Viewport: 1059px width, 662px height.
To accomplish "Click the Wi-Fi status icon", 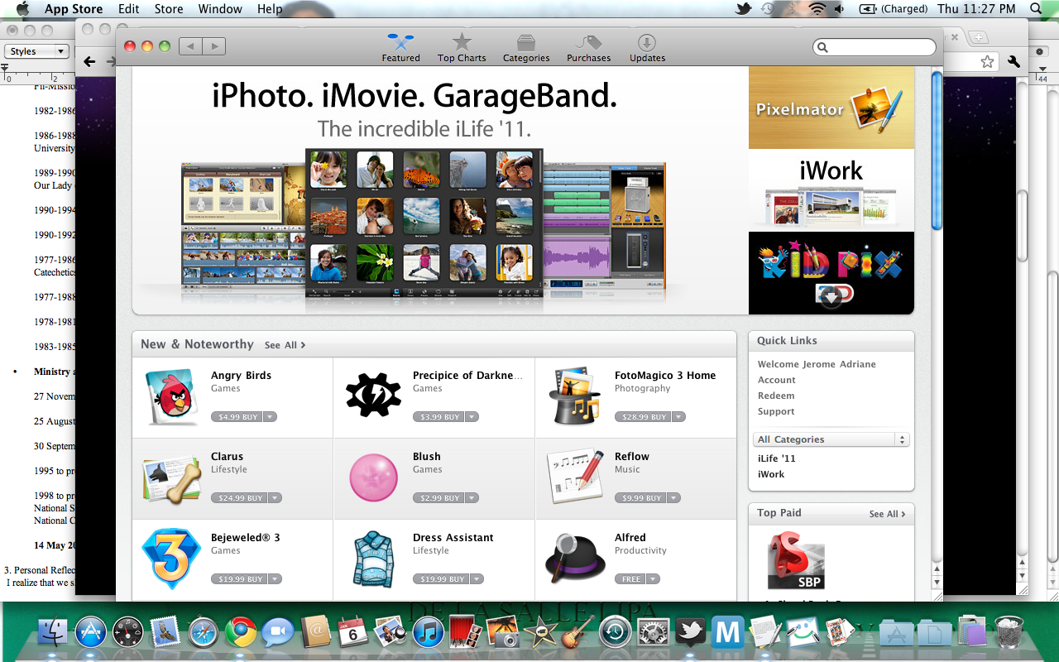I will point(817,9).
